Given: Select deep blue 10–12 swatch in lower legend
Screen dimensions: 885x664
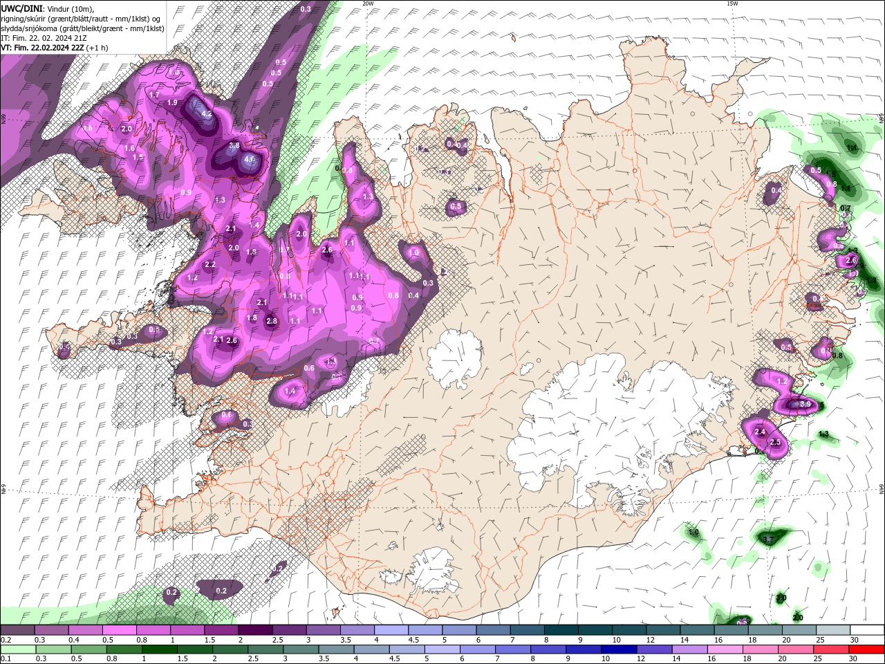Looking at the screenshot, I should click(619, 649).
